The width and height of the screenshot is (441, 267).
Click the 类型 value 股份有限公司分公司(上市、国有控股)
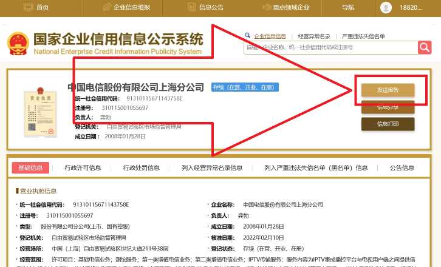click(x=85, y=226)
